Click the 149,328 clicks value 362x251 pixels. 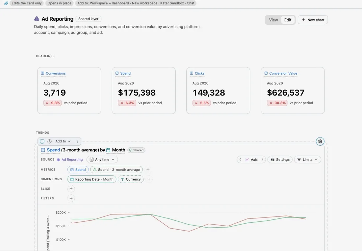pyautogui.click(x=209, y=93)
